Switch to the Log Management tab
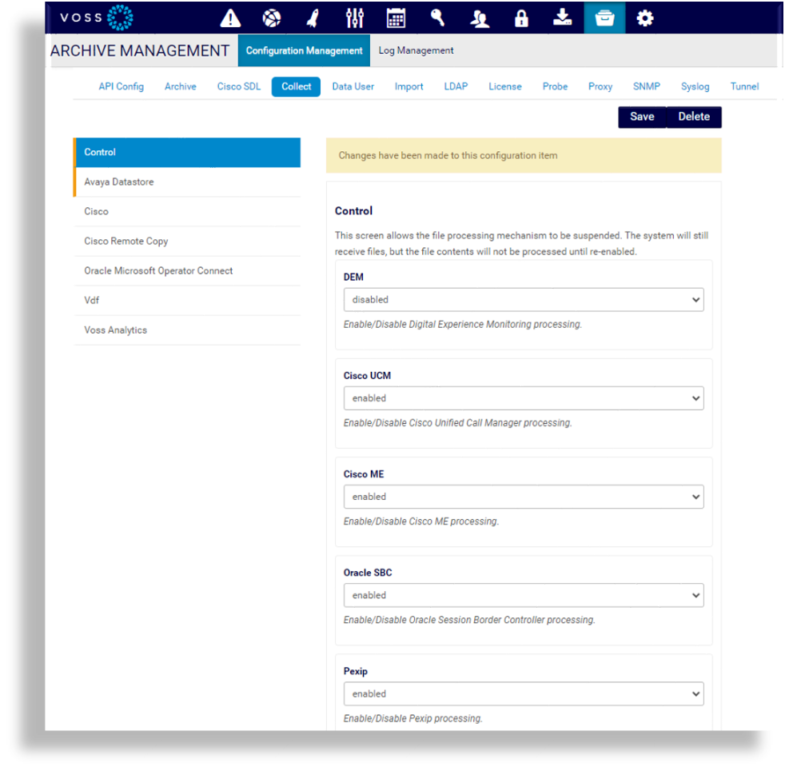Screen dimensions: 785x771 [416, 50]
